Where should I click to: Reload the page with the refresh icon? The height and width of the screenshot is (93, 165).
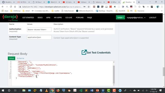[x=11, y=7]
